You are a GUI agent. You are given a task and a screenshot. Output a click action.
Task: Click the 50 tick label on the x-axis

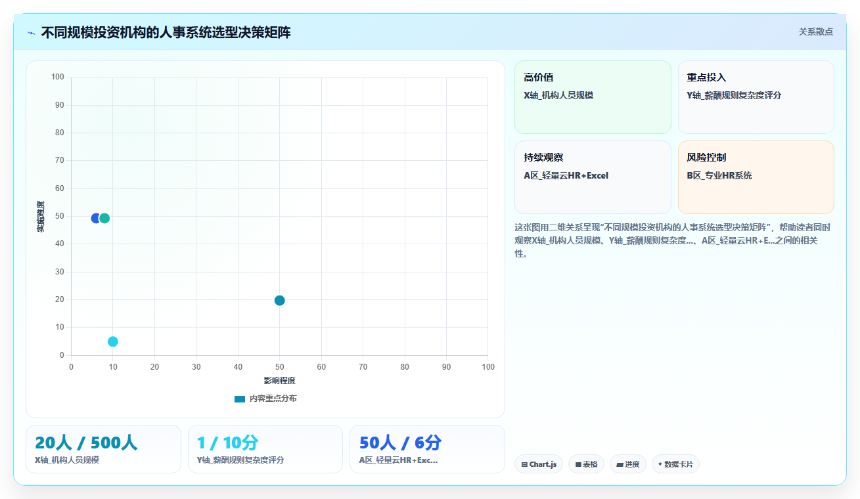coord(279,367)
